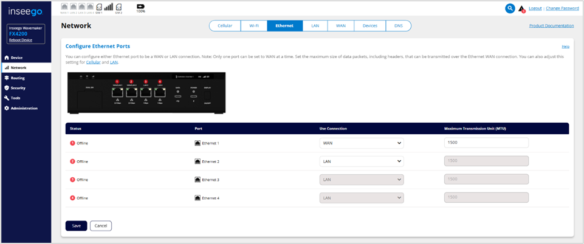The image size is (584, 244).
Task: Open Use Connection dropdown for Ethernet 3
Action: 362,180
